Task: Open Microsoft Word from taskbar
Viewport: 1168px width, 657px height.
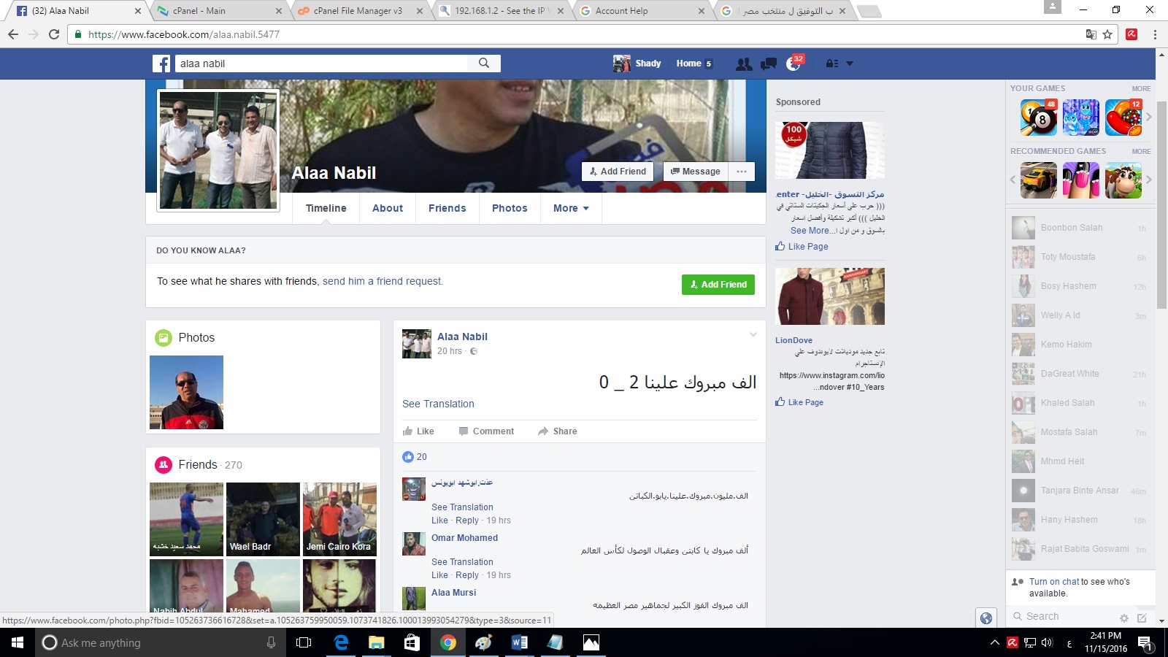Action: [x=519, y=642]
